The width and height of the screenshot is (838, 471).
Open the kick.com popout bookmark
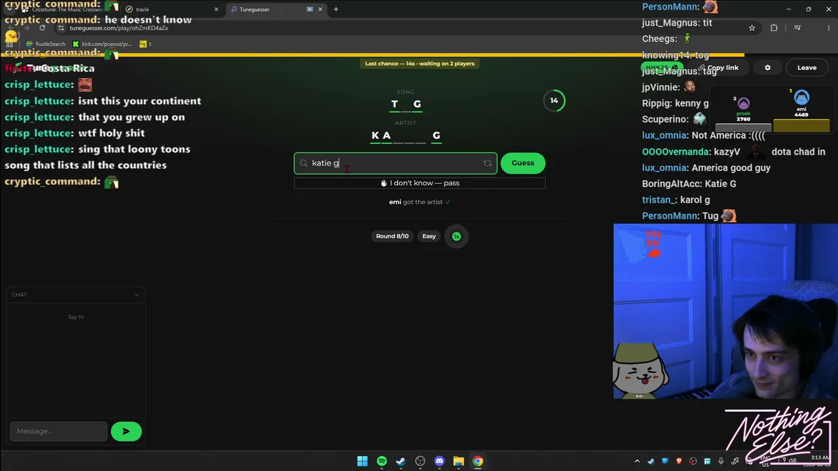point(103,44)
